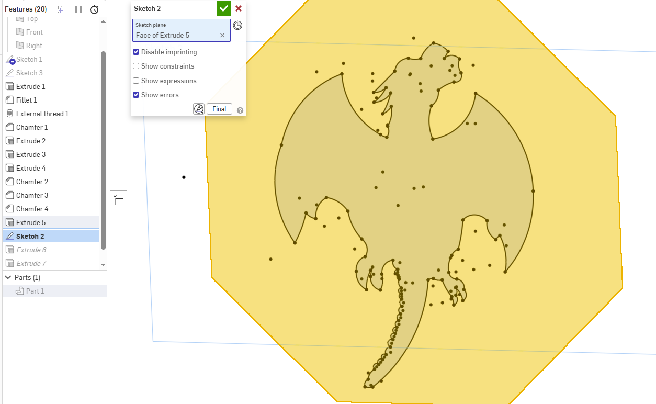The height and width of the screenshot is (404, 656).
Task: Select Part 1 in parts list
Action: pyautogui.click(x=35, y=291)
